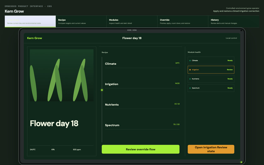The image size is (264, 165).
Task: Click the 14:30 irrigation time value
Action: pos(177,83)
